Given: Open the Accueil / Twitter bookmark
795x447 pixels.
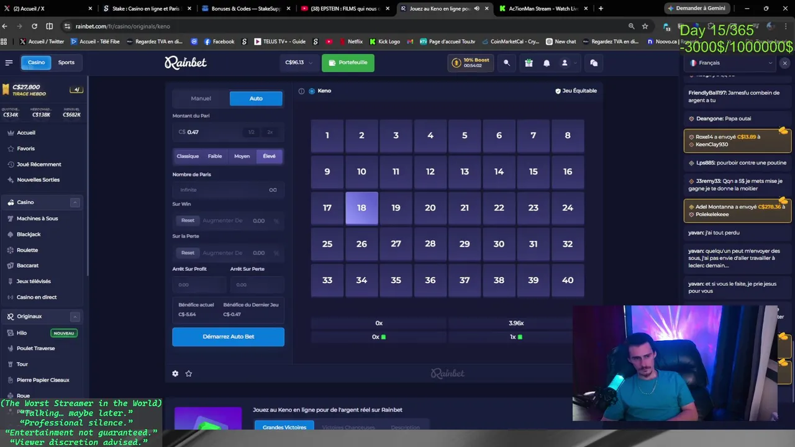Looking at the screenshot, I should coord(42,42).
